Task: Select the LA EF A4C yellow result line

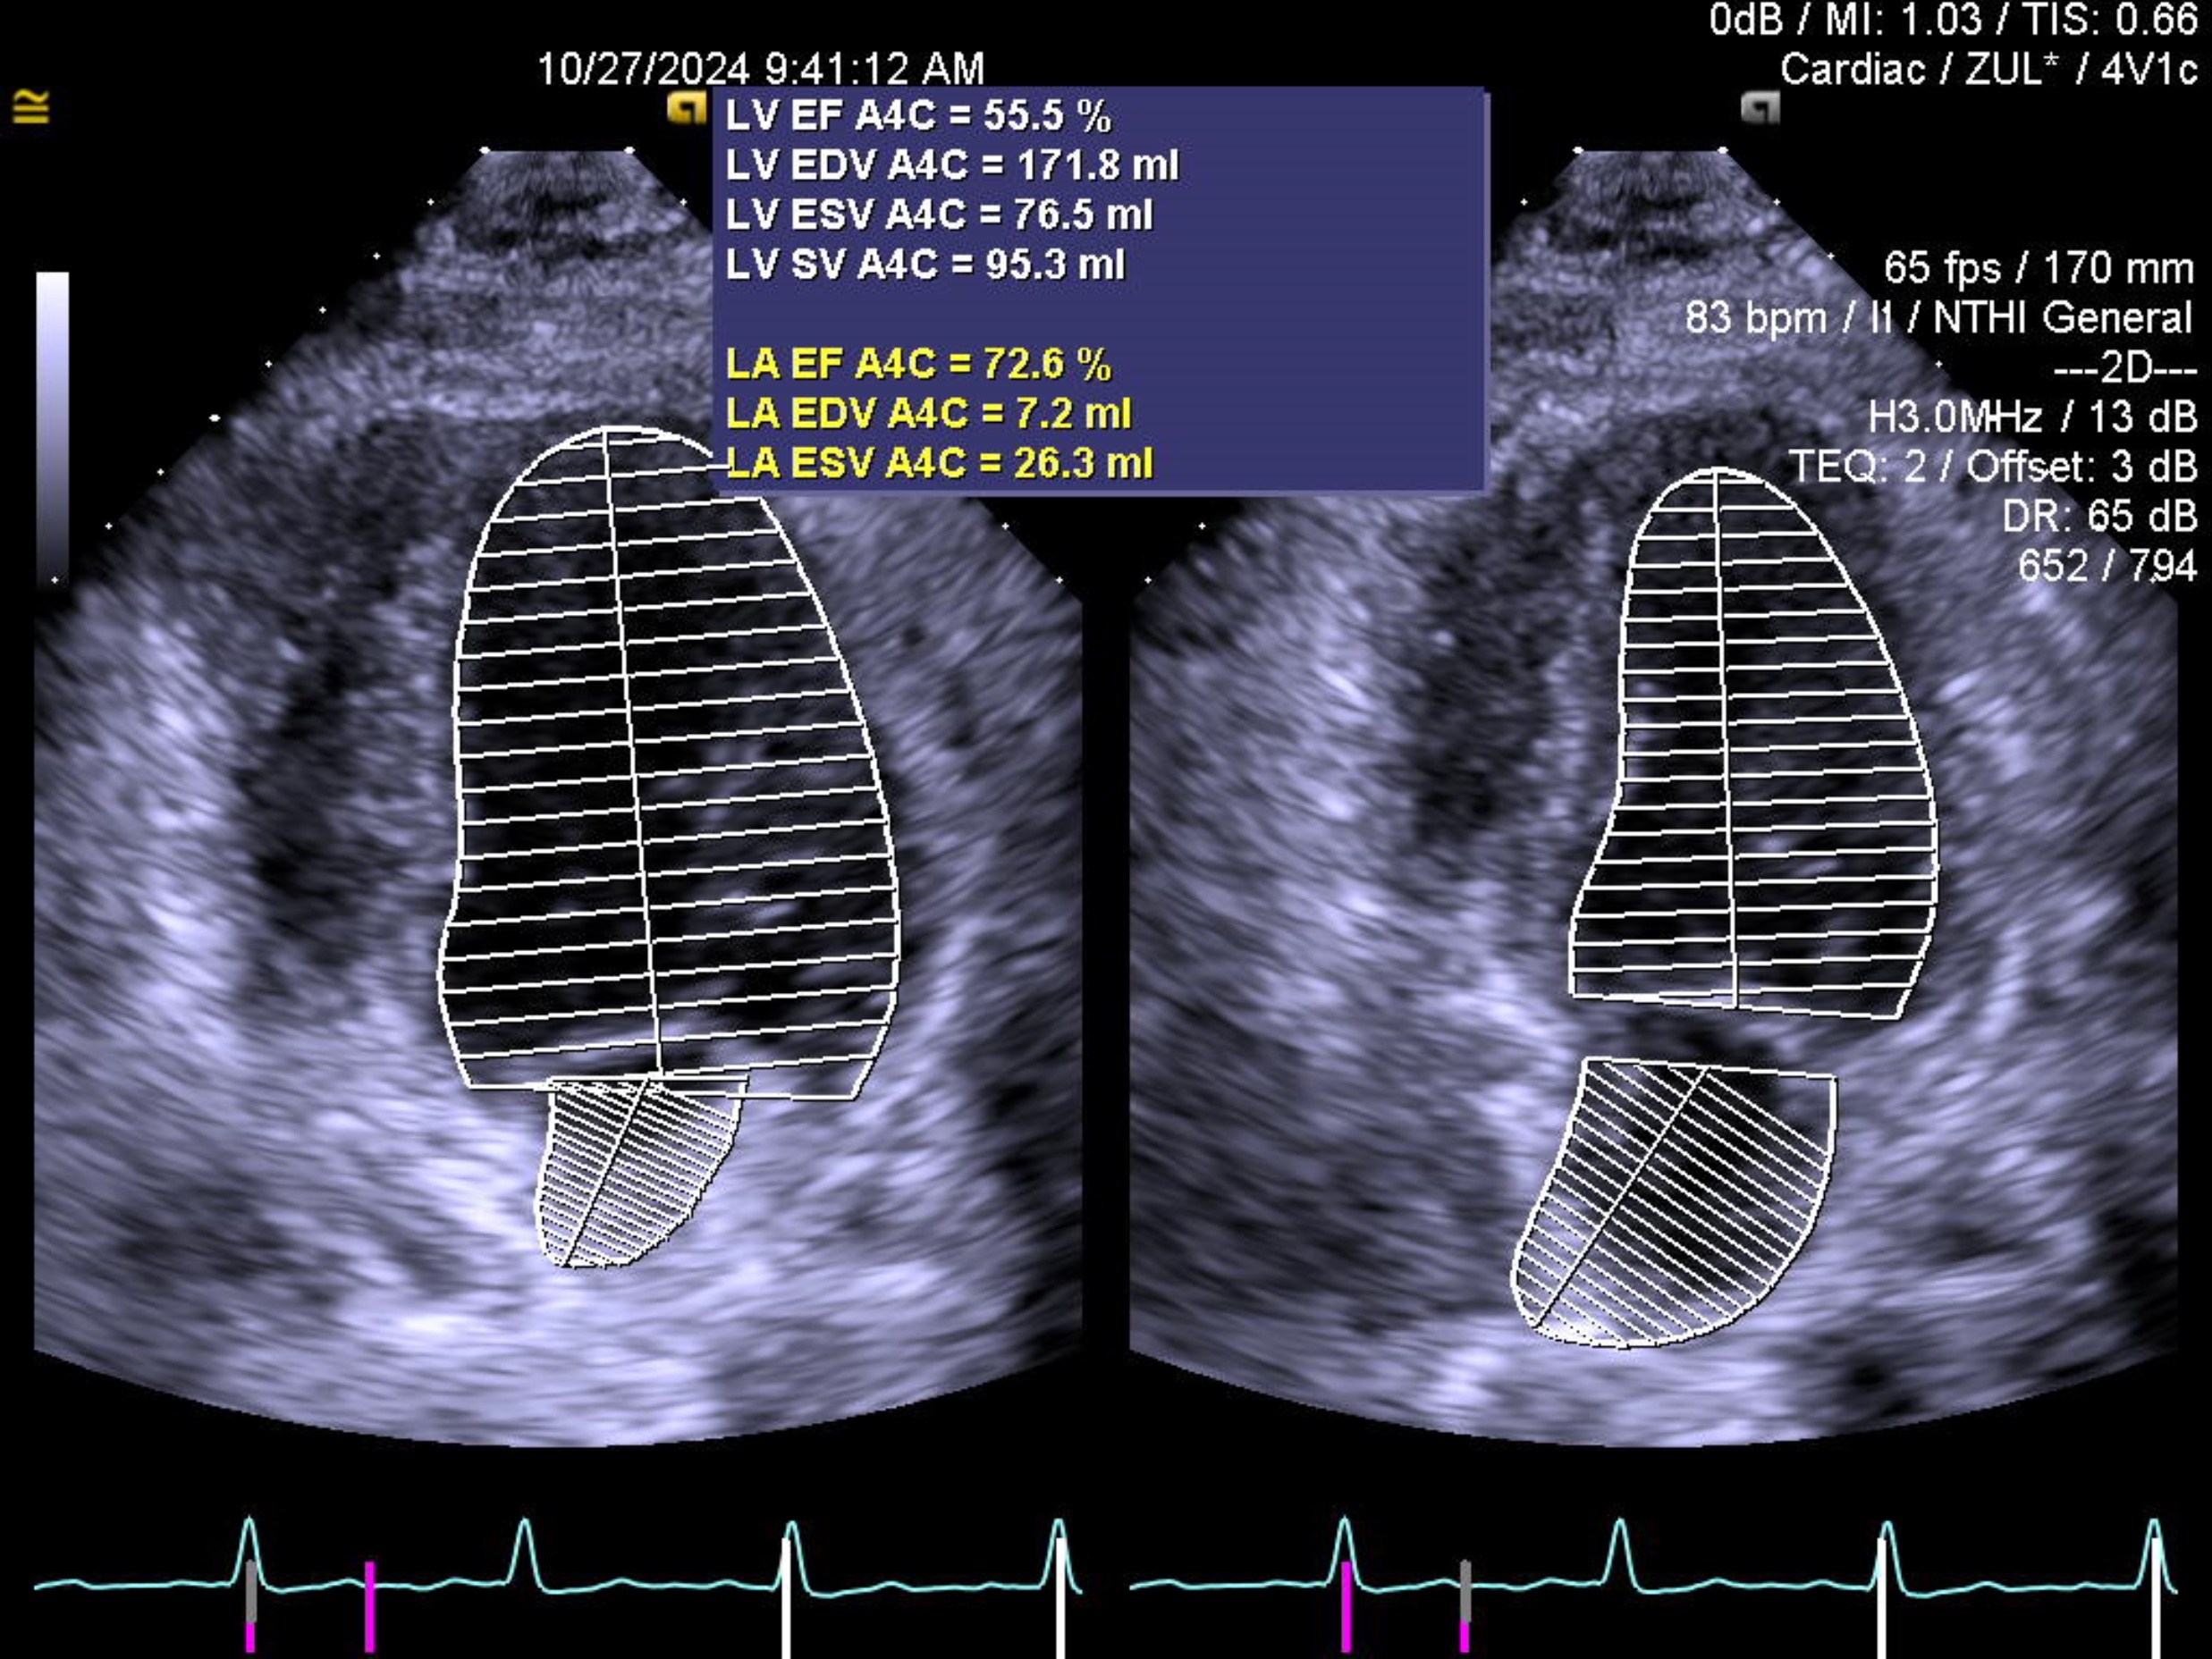Action: point(918,364)
